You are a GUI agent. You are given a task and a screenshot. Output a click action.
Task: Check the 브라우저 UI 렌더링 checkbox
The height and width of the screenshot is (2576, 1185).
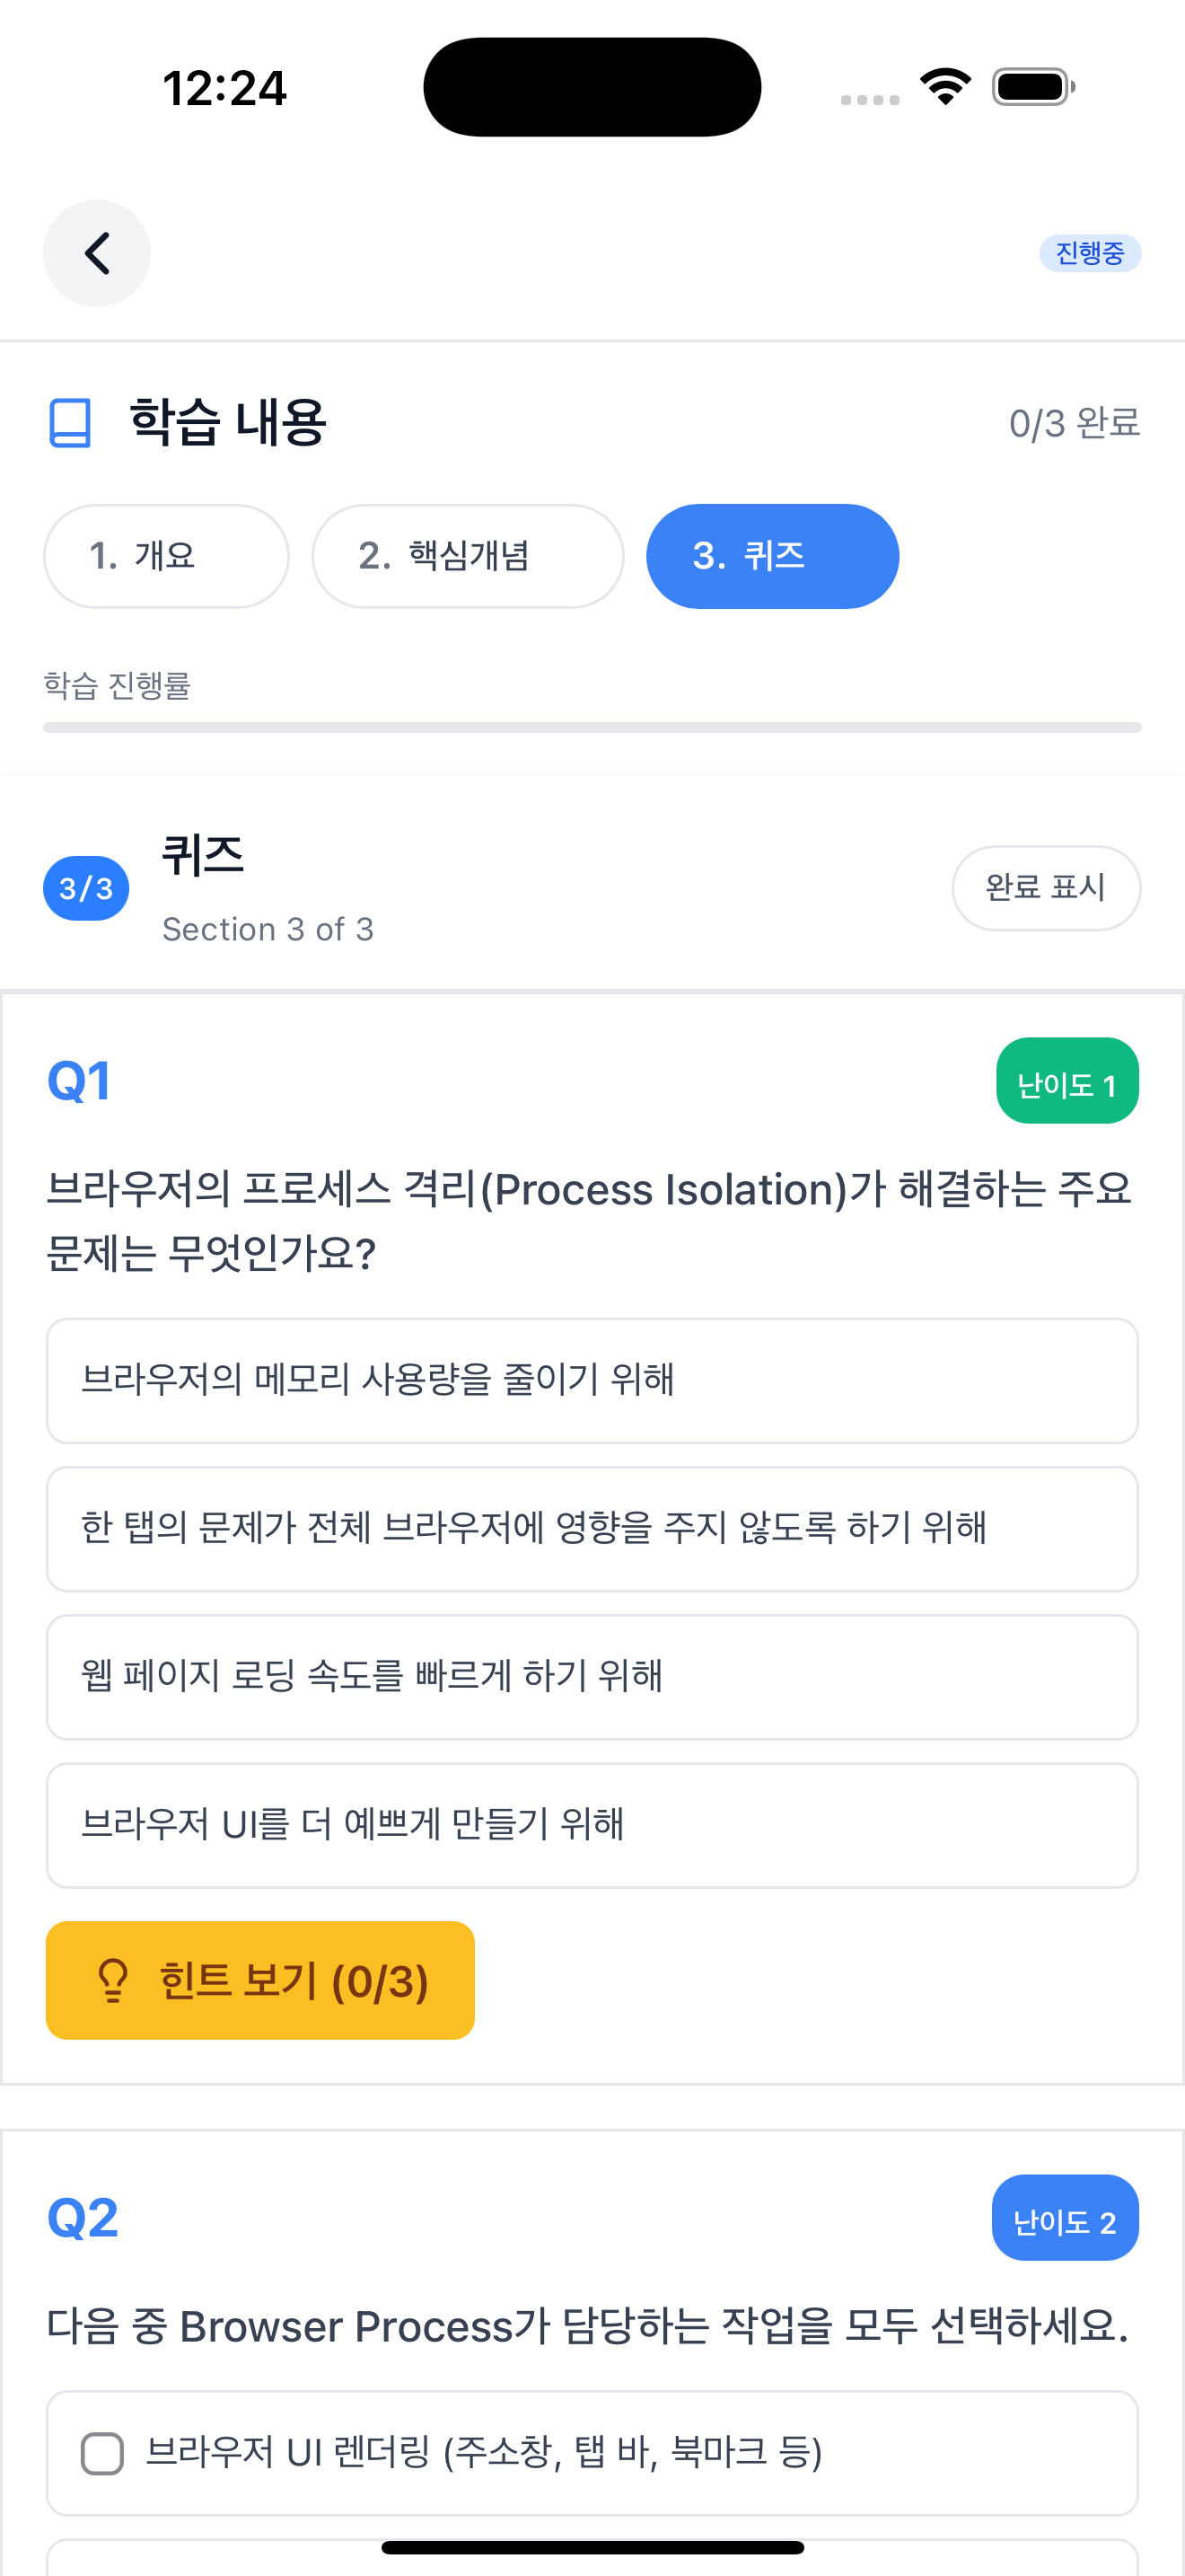click(x=102, y=2453)
